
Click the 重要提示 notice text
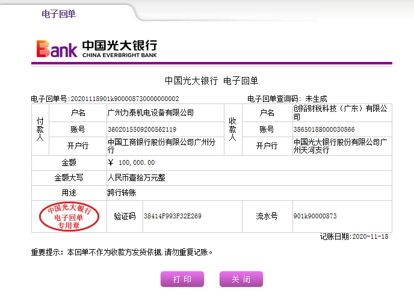coord(122,252)
